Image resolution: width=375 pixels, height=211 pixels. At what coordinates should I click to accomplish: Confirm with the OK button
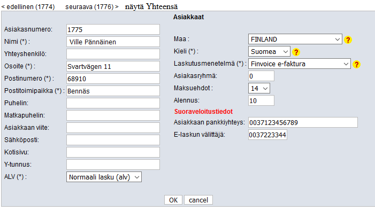tap(173, 200)
